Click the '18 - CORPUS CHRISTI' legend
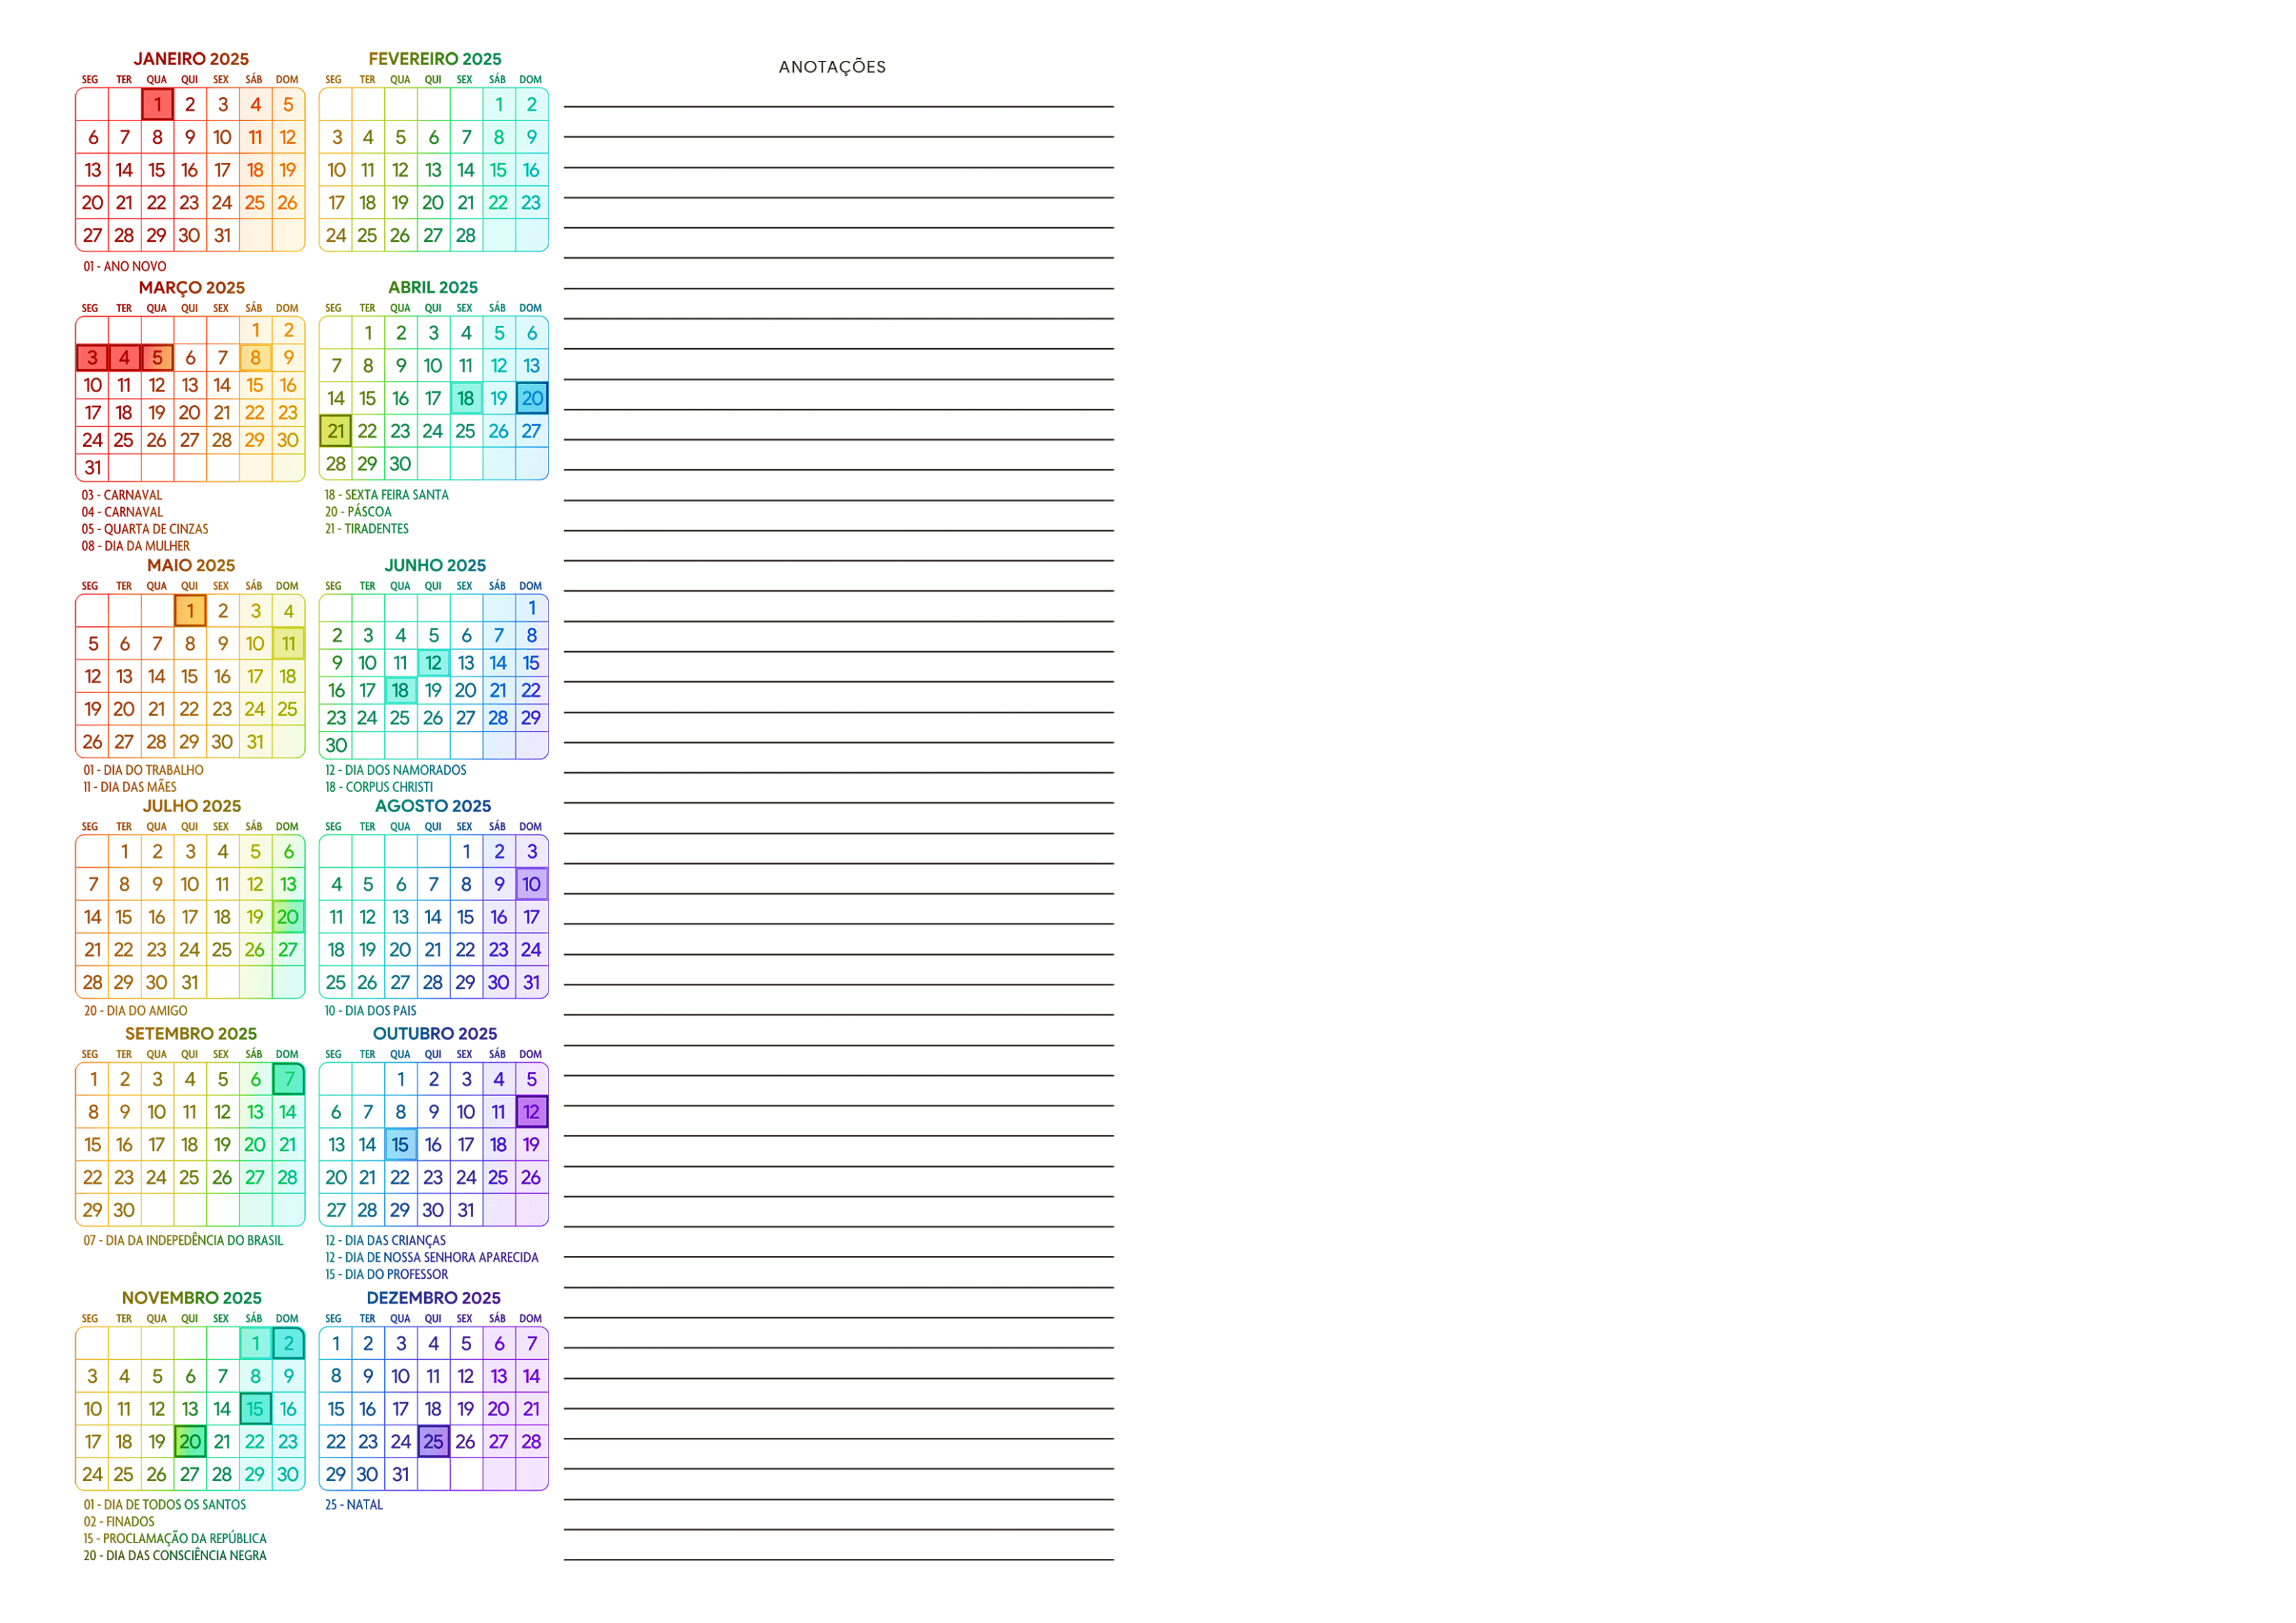Viewport: 2296px width, 1623px height. (379, 788)
